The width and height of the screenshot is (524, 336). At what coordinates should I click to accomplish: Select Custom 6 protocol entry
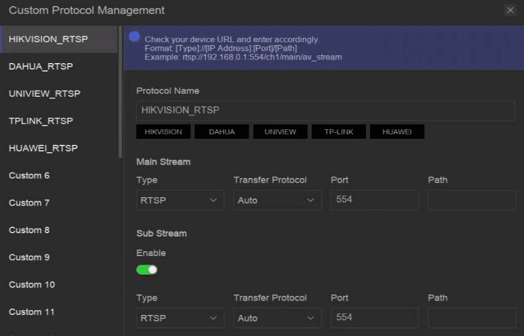tap(59, 176)
